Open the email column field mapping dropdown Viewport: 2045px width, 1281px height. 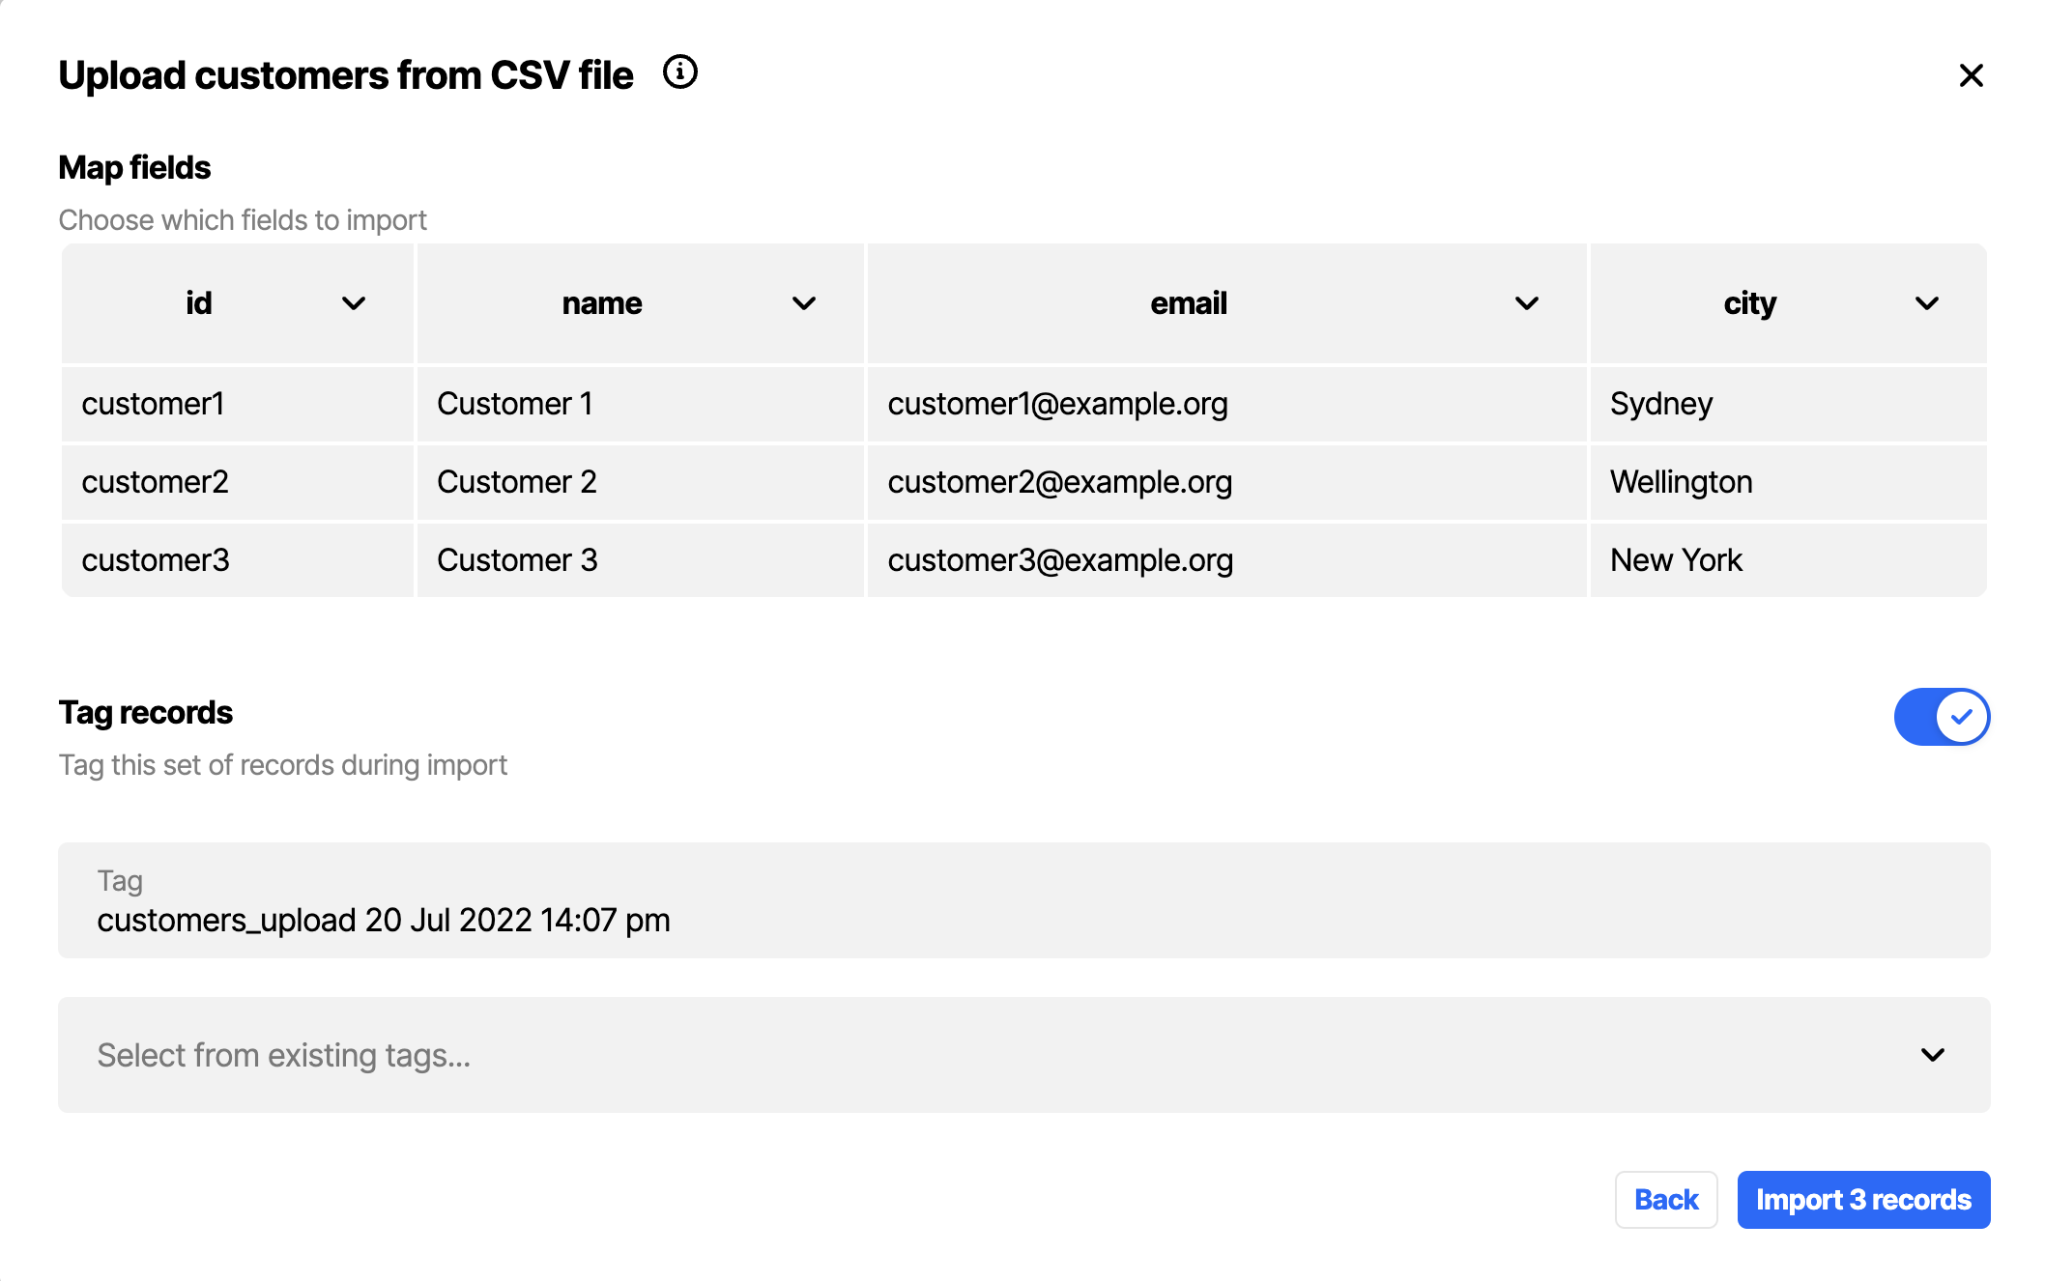[1527, 303]
